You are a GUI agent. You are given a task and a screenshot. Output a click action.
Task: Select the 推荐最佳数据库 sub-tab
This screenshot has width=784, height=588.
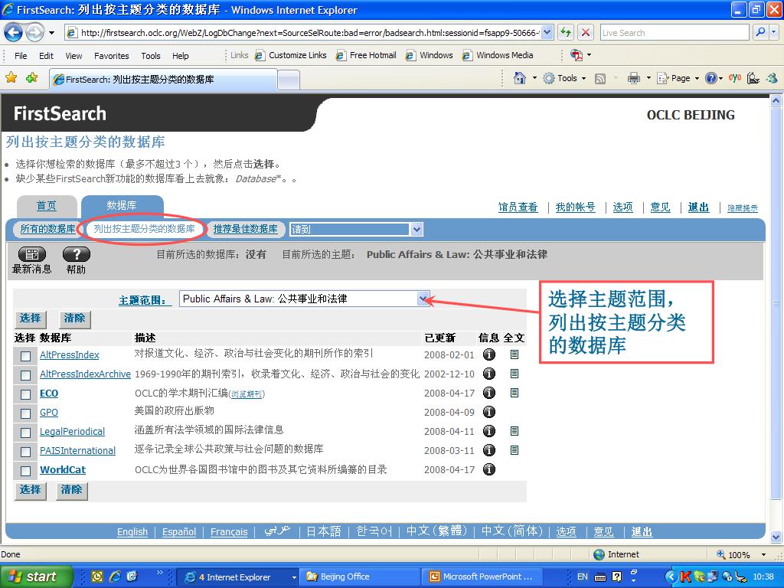click(246, 229)
